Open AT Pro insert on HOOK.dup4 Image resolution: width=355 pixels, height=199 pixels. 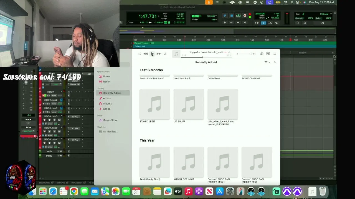pyautogui.click(x=75, y=140)
